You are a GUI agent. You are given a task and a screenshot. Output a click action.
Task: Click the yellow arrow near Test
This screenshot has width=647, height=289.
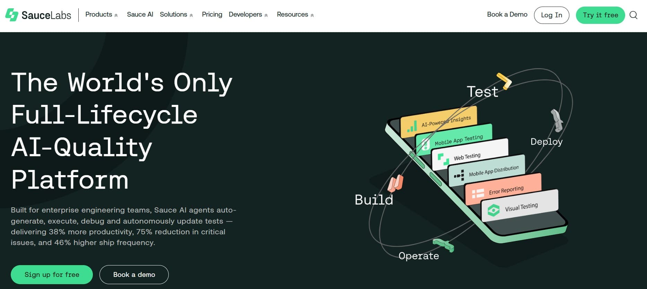point(504,81)
